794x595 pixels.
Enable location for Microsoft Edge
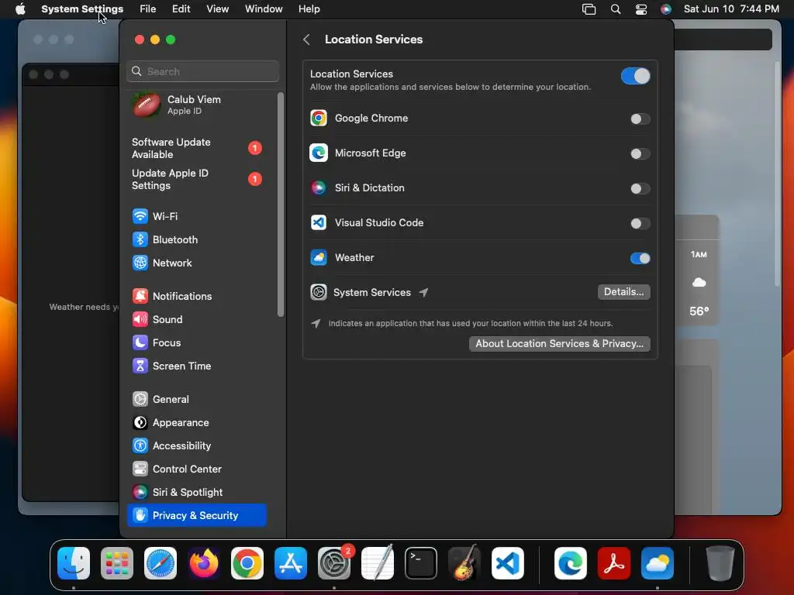pos(640,154)
